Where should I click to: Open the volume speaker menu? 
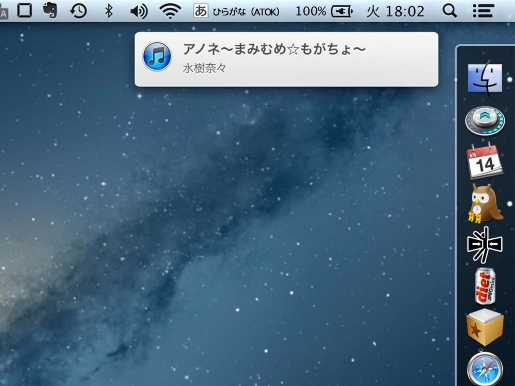pos(139,11)
